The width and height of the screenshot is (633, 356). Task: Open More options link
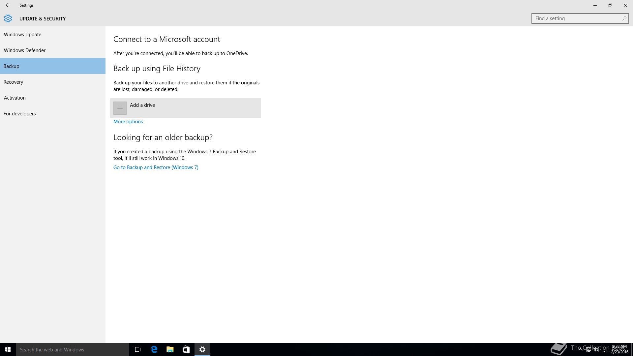(128, 122)
